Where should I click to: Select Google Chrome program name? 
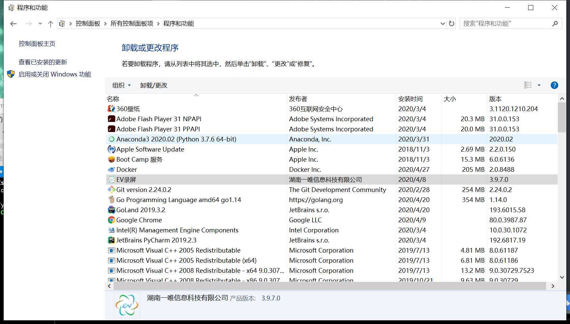(139, 220)
